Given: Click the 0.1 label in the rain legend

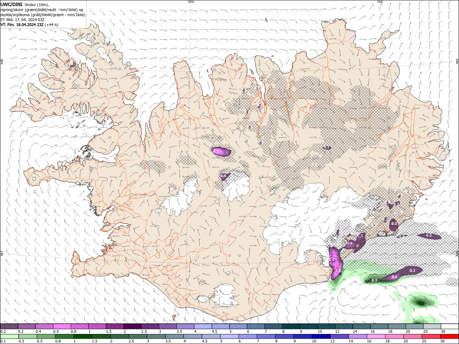Looking at the screenshot, I should tap(3, 341).
